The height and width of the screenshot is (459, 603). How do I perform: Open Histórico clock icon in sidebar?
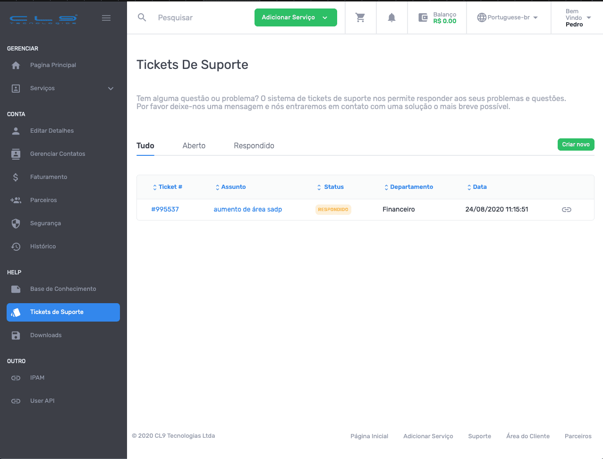click(x=16, y=246)
